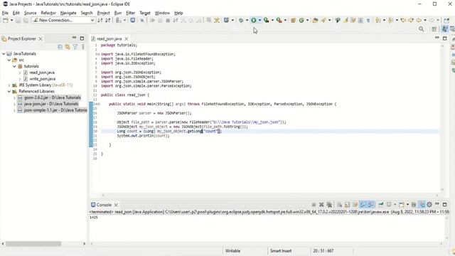This screenshot has height=256, width=455.
Task: Click the Open Type folder icon
Action: coord(315,21)
